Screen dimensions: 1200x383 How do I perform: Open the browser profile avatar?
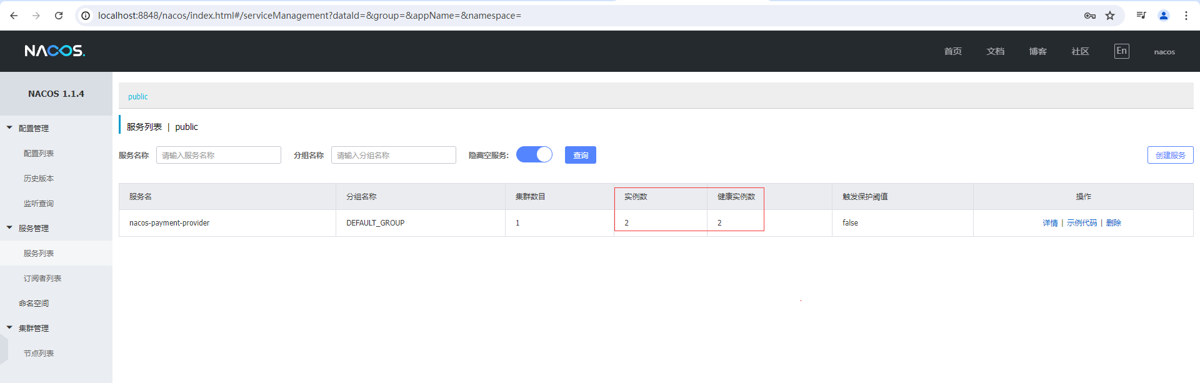[1164, 16]
